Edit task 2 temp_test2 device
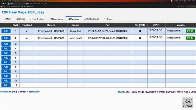Screen dimensions: 196x110 (x=6, y=38)
